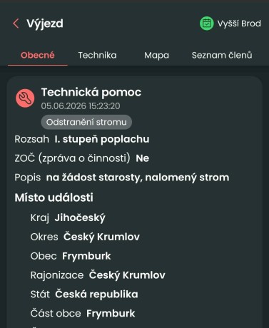Tap the green calendar check icon

[206, 24]
